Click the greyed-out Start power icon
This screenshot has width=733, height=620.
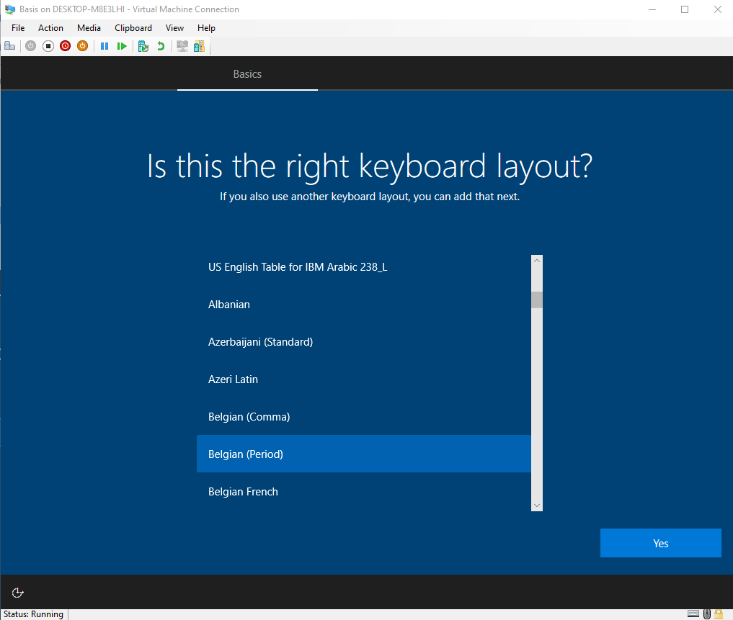[x=30, y=46]
